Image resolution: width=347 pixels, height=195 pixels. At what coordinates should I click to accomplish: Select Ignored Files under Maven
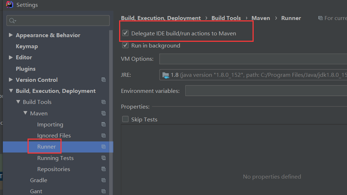pyautogui.click(x=54, y=136)
